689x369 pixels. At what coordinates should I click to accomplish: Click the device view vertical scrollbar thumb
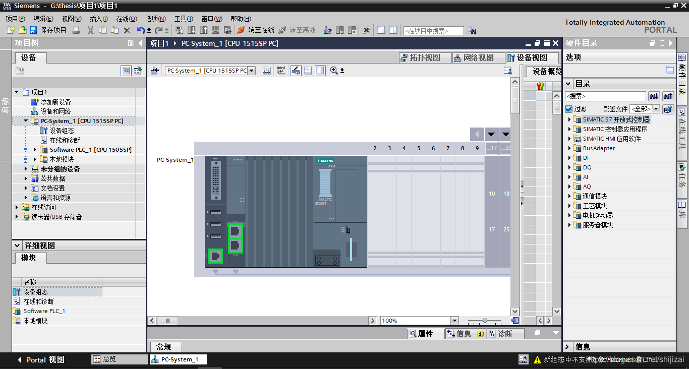click(x=514, y=100)
